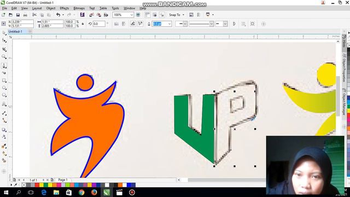Select the Page 1 tab
This screenshot has height=197, width=350.
[63, 180]
